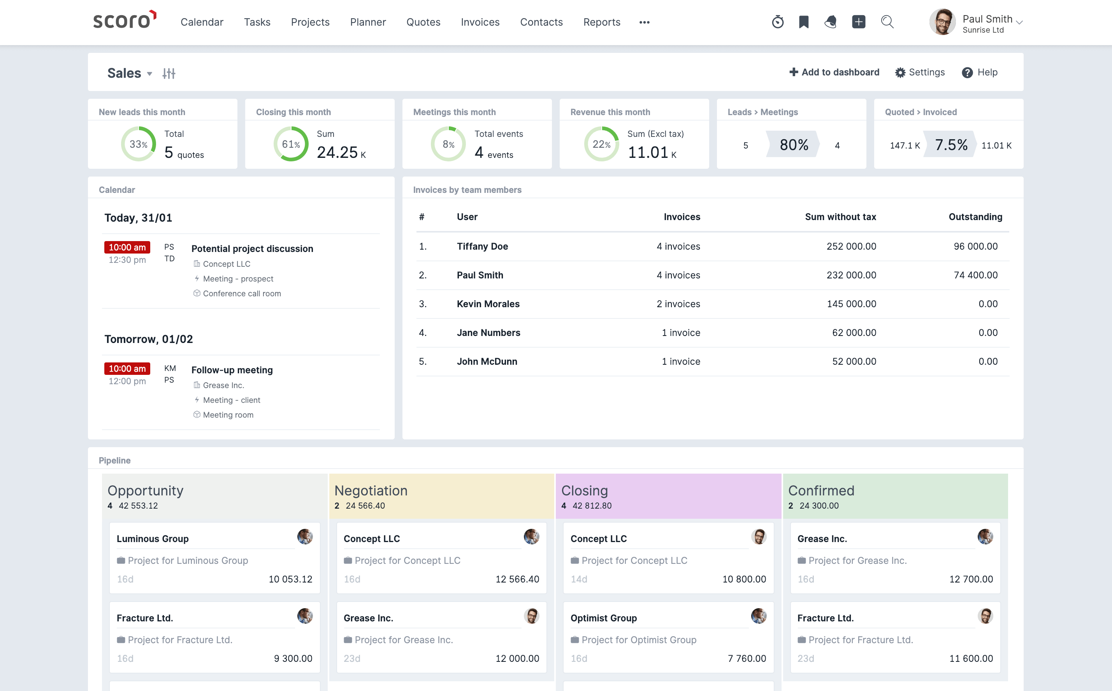Go to the Invoices menu
The image size is (1112, 691).
point(480,22)
